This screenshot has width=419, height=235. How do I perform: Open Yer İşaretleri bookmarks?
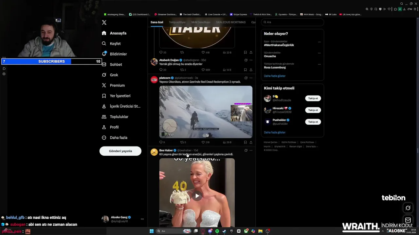[x=116, y=96]
